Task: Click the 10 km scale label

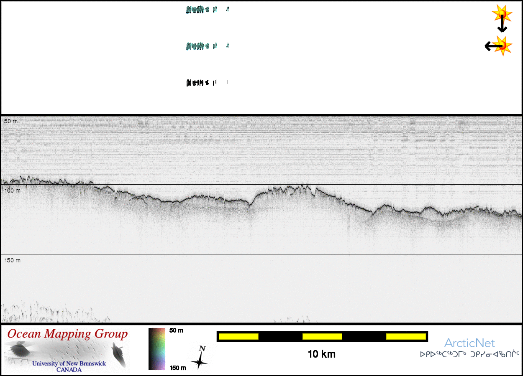Action: click(321, 354)
